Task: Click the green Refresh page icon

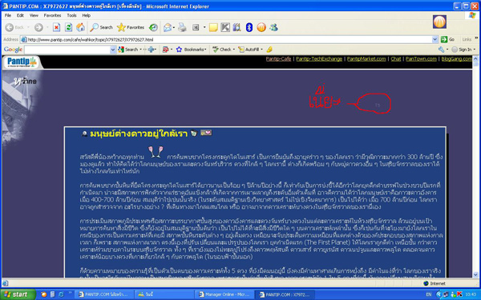Action: coord(68,27)
